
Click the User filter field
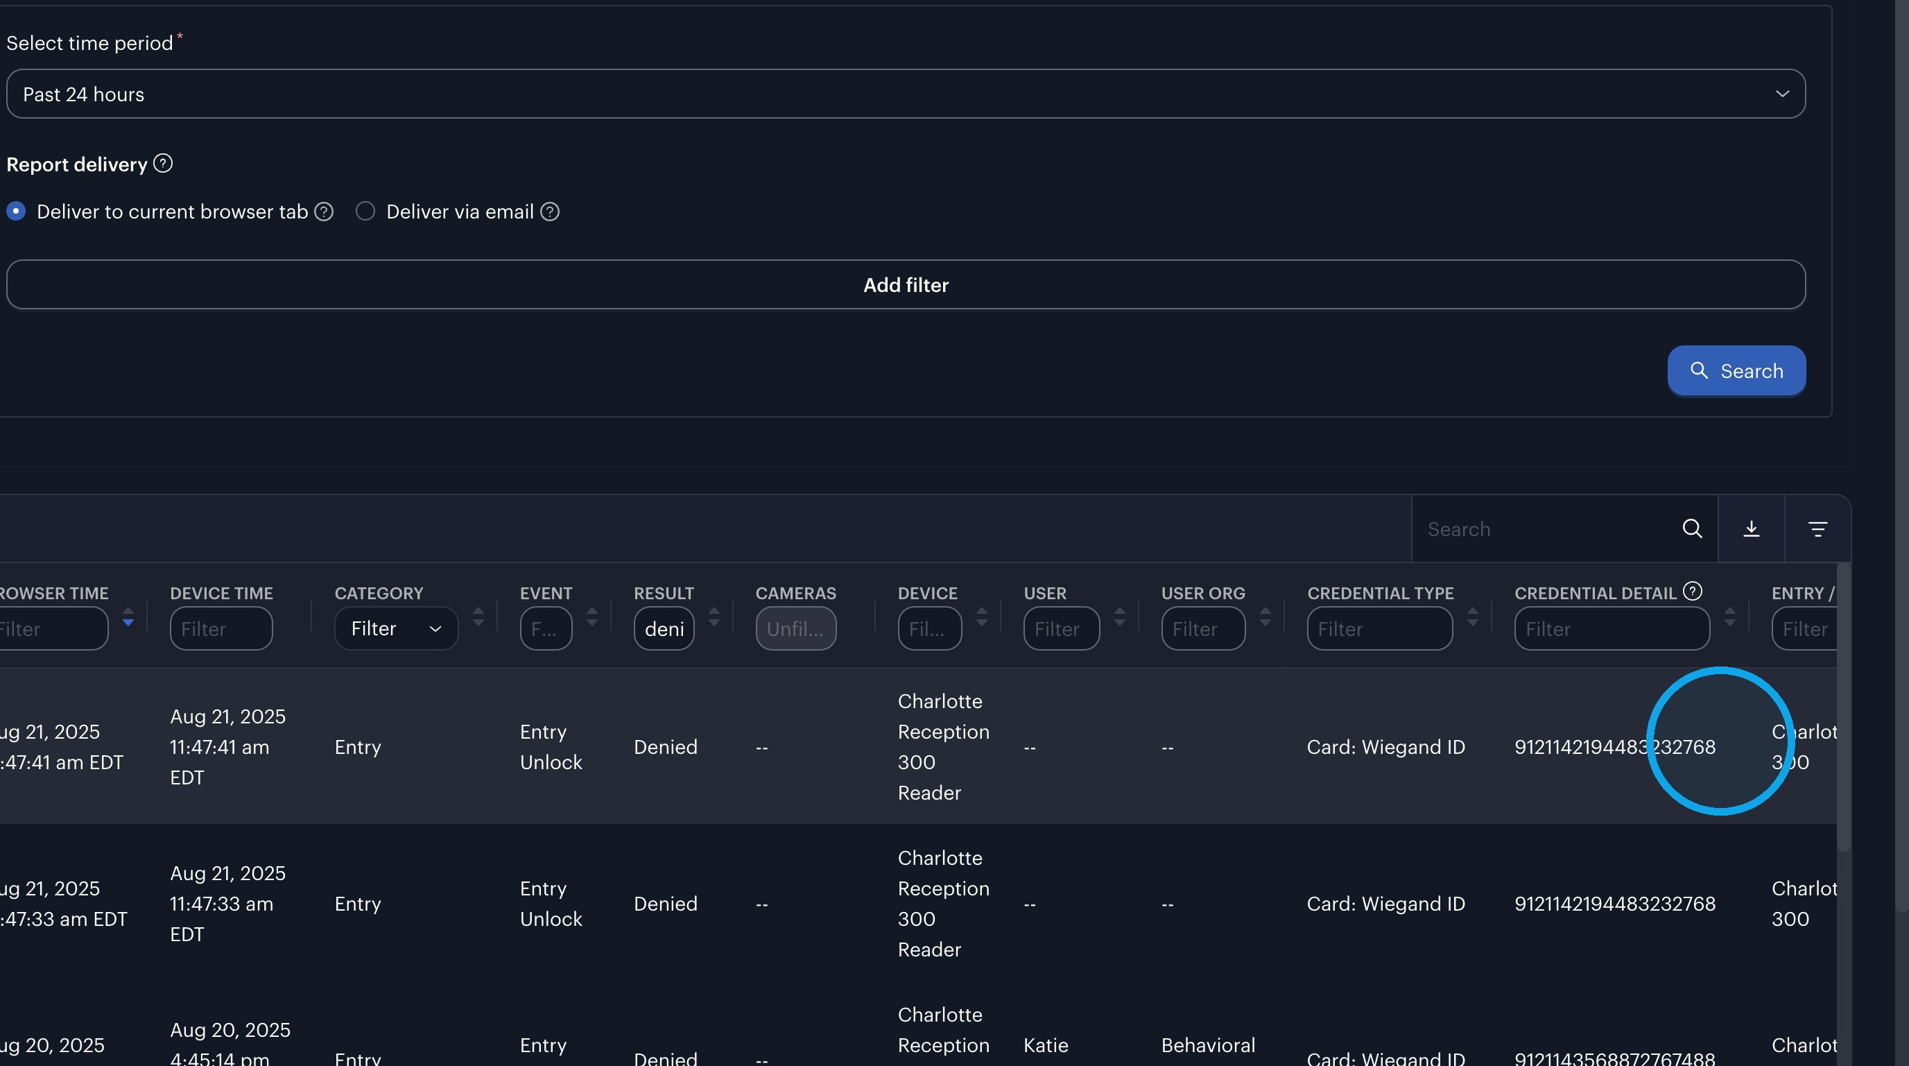1061,628
